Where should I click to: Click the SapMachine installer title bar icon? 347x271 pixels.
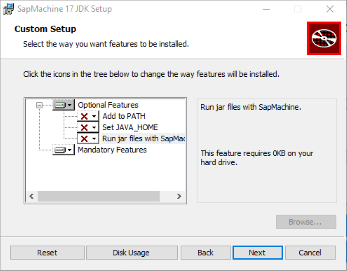point(8,9)
